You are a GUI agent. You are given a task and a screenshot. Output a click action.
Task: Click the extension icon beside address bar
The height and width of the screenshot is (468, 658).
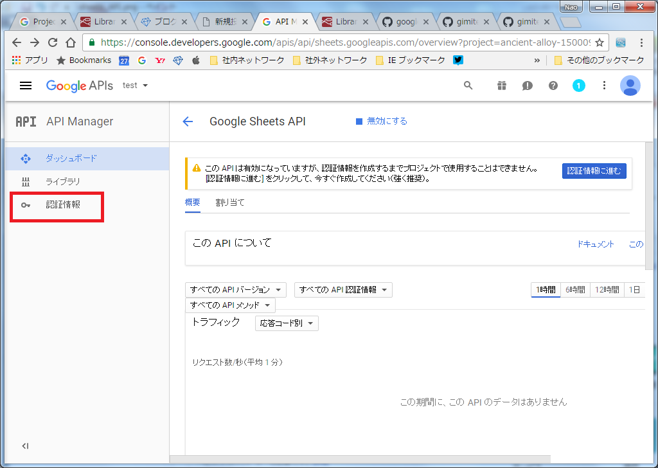[x=621, y=42]
